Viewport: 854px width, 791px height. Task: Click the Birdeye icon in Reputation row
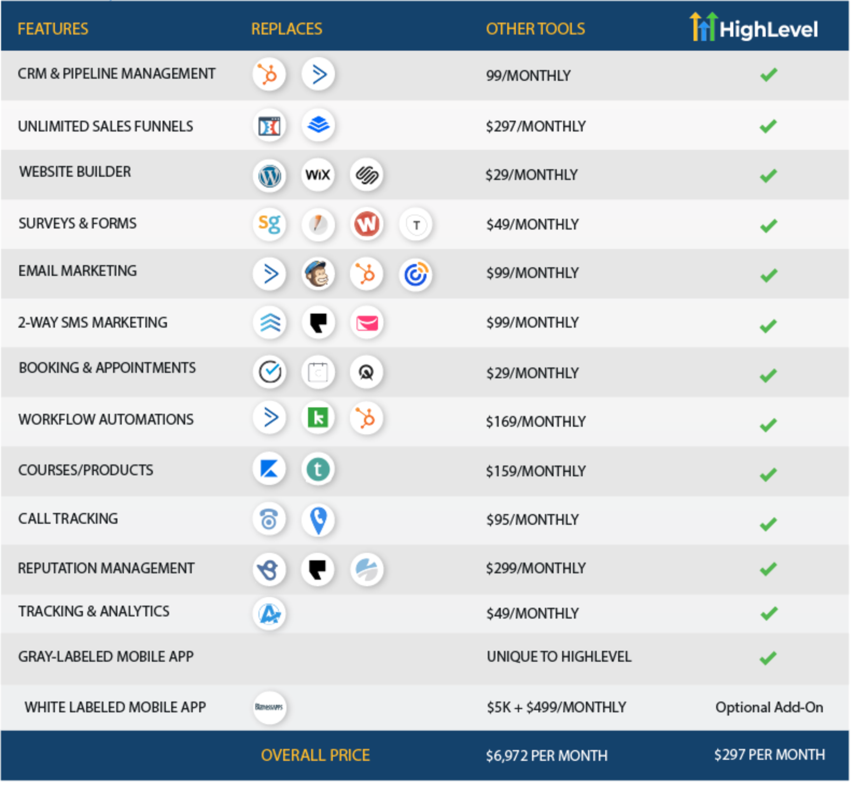269,570
